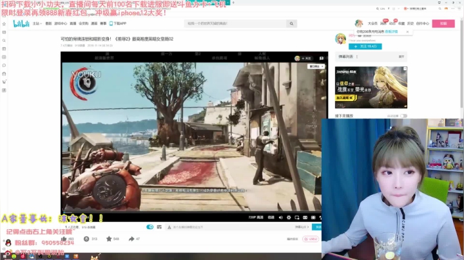Click the search icon in browser sidebar
464x260 pixels.
point(4,41)
